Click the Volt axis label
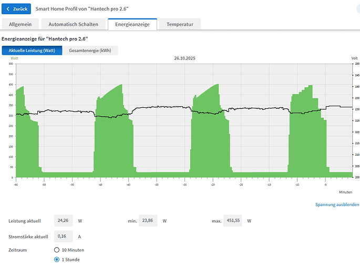Image resolution: width=360 pixels, height=263 pixels. pos(354,58)
